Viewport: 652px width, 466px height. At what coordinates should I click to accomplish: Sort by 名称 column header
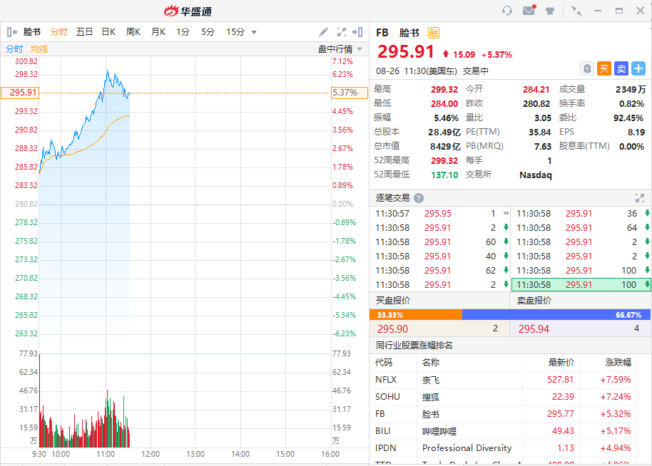(x=431, y=363)
